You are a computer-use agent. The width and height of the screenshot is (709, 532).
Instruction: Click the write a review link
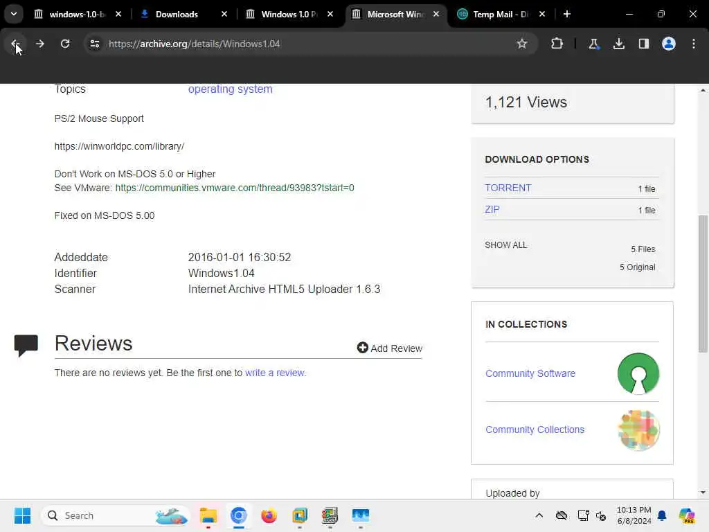tap(275, 373)
